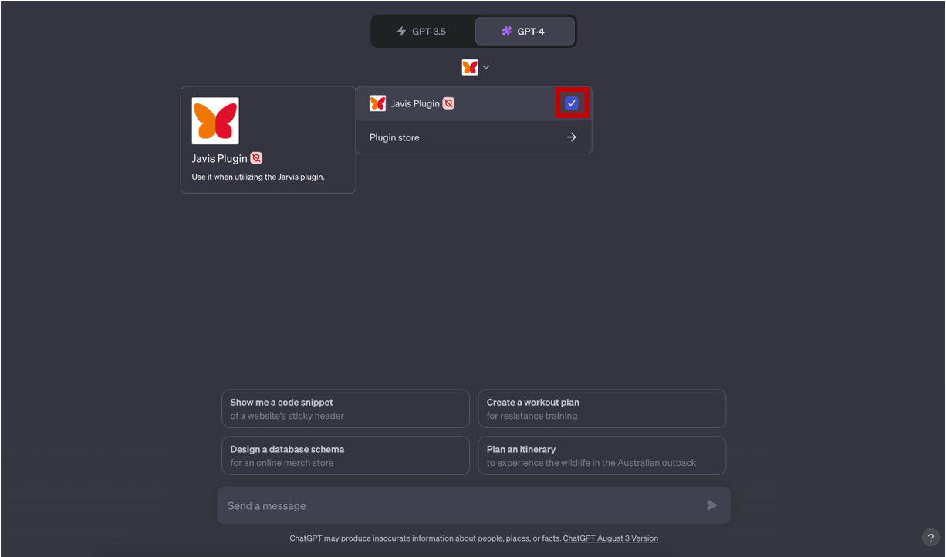Click the butterfly icon in Javis Plugin row
946x557 pixels.
click(377, 103)
